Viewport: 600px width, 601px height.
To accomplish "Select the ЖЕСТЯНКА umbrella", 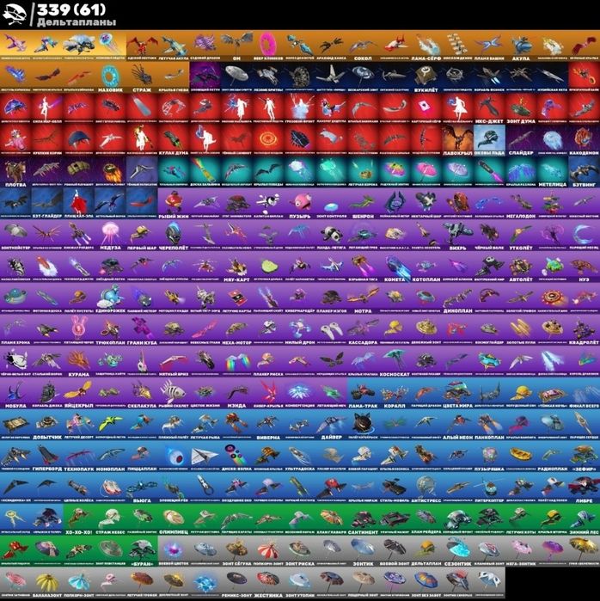I will (268, 583).
